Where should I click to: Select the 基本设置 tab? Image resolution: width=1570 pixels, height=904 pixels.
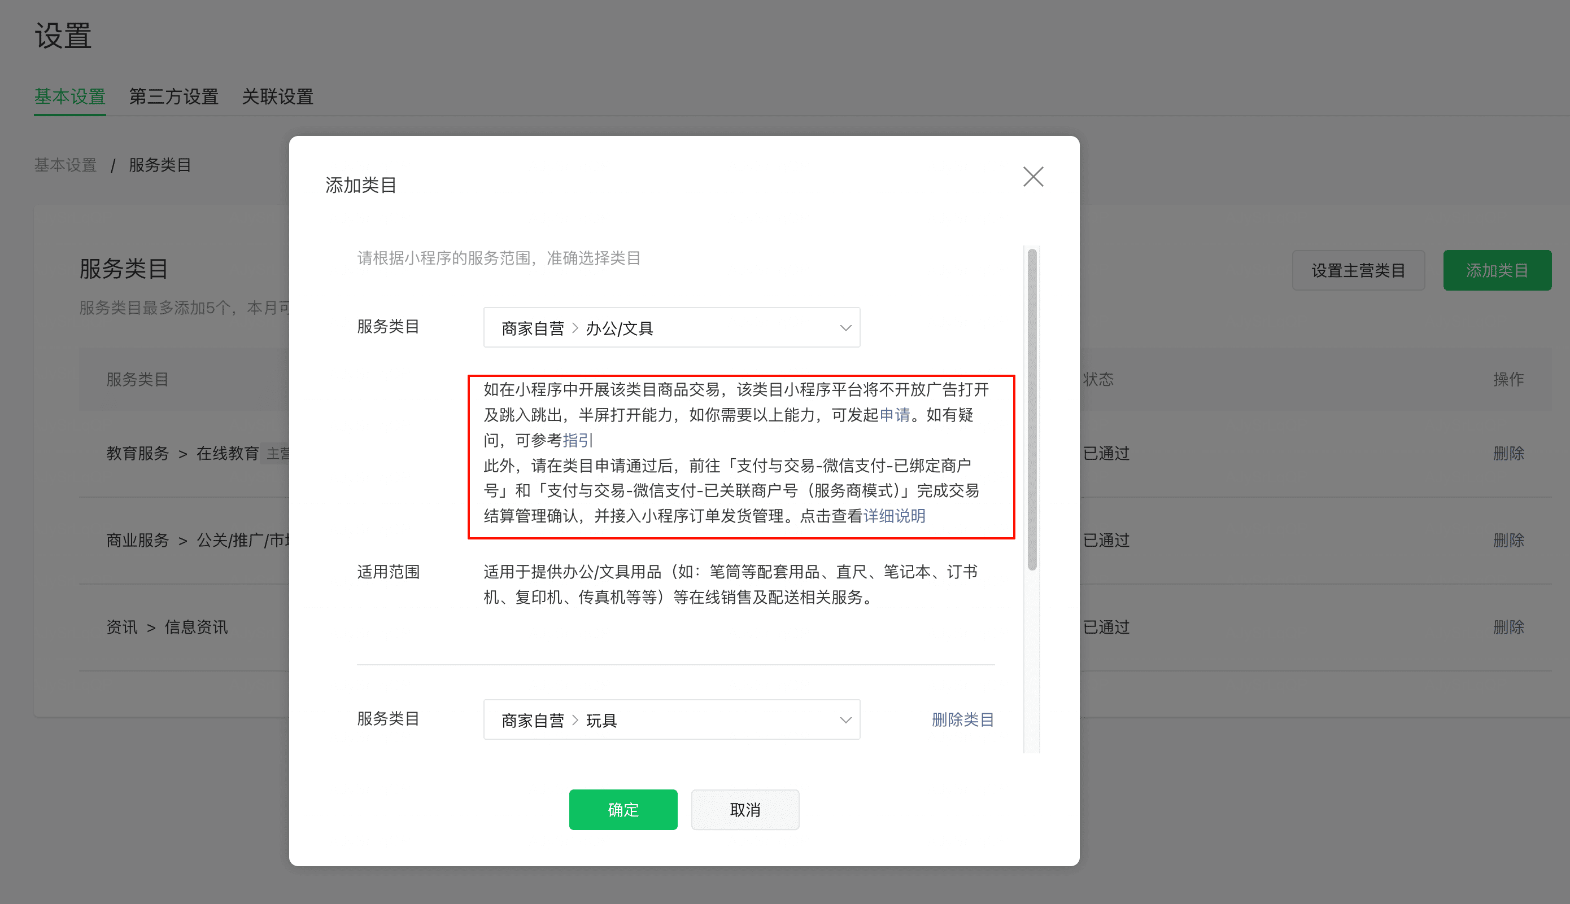click(69, 97)
